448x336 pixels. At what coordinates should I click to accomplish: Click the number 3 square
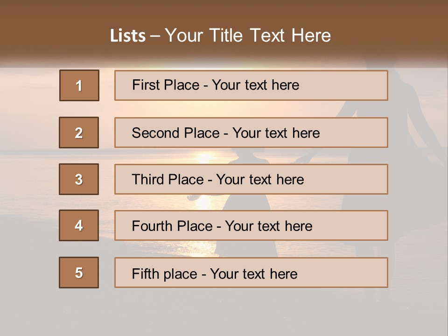[x=79, y=179]
